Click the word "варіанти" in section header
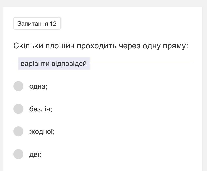The height and width of the screenshot is (171, 207). pos(35,63)
